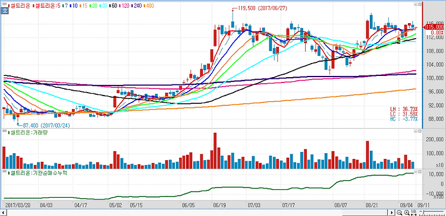Viewport: 446px width, 216px height.
Task: Click the horizontal scrollbar track
Action: click(197, 212)
